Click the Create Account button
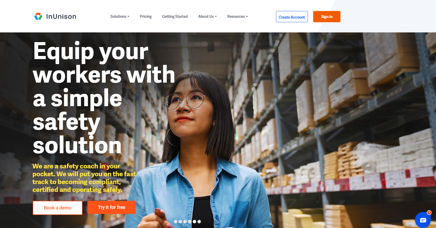436x228 pixels. click(292, 17)
